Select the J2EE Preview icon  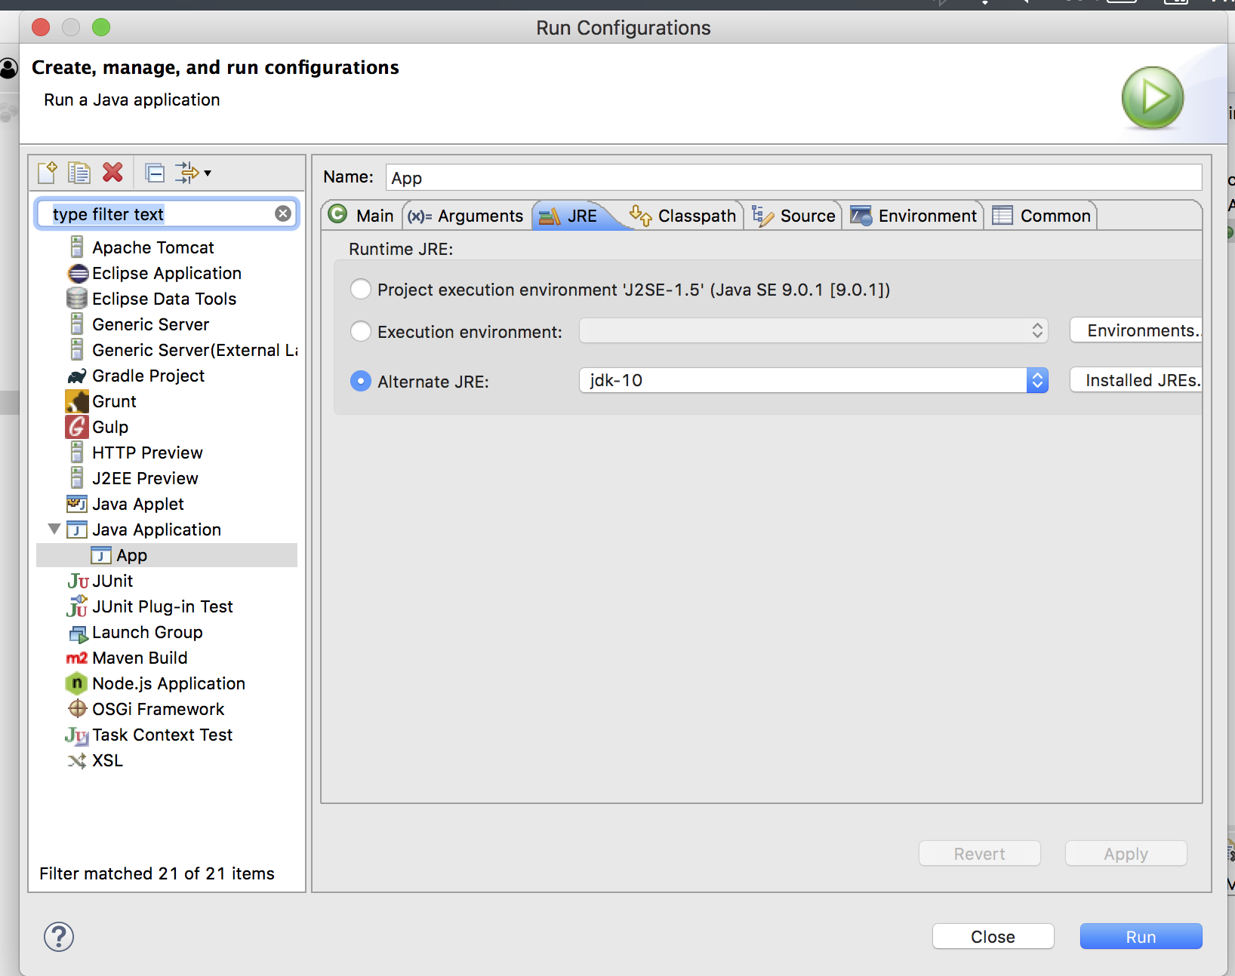pyautogui.click(x=77, y=477)
